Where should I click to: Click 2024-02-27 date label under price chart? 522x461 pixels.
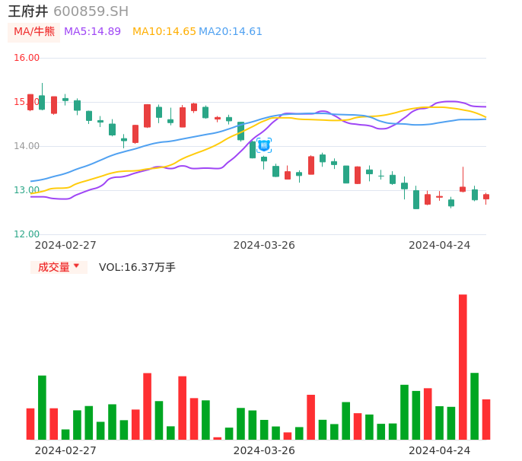coord(65,245)
